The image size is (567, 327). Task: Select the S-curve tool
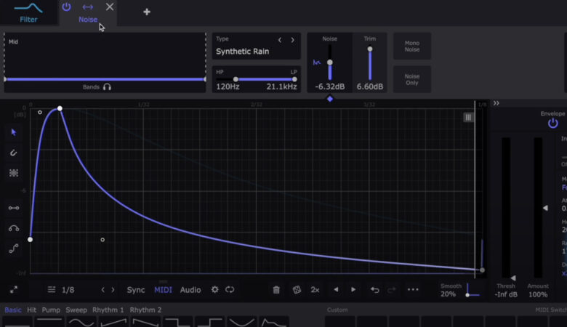coord(14,249)
